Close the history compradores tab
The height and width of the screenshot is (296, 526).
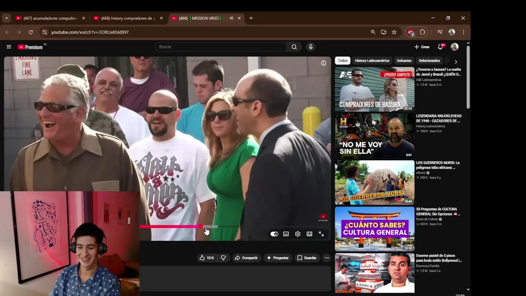(x=161, y=18)
